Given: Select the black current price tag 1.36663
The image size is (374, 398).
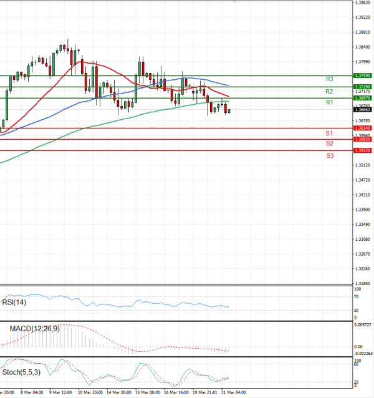Looking at the screenshot, I should (x=363, y=110).
